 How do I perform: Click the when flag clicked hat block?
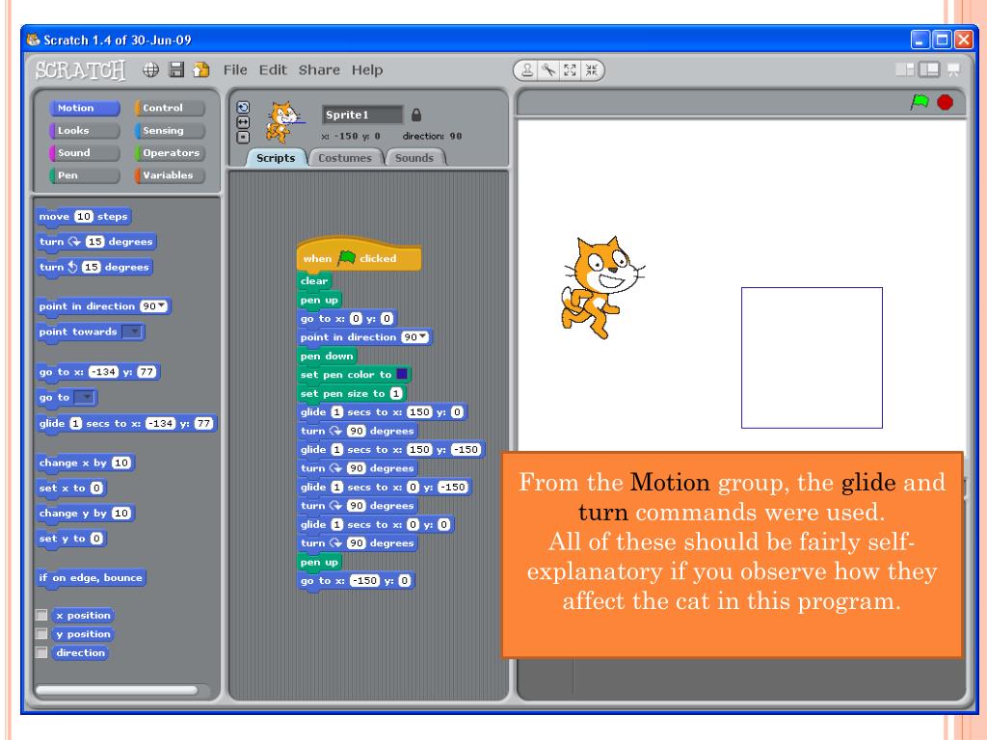359,256
